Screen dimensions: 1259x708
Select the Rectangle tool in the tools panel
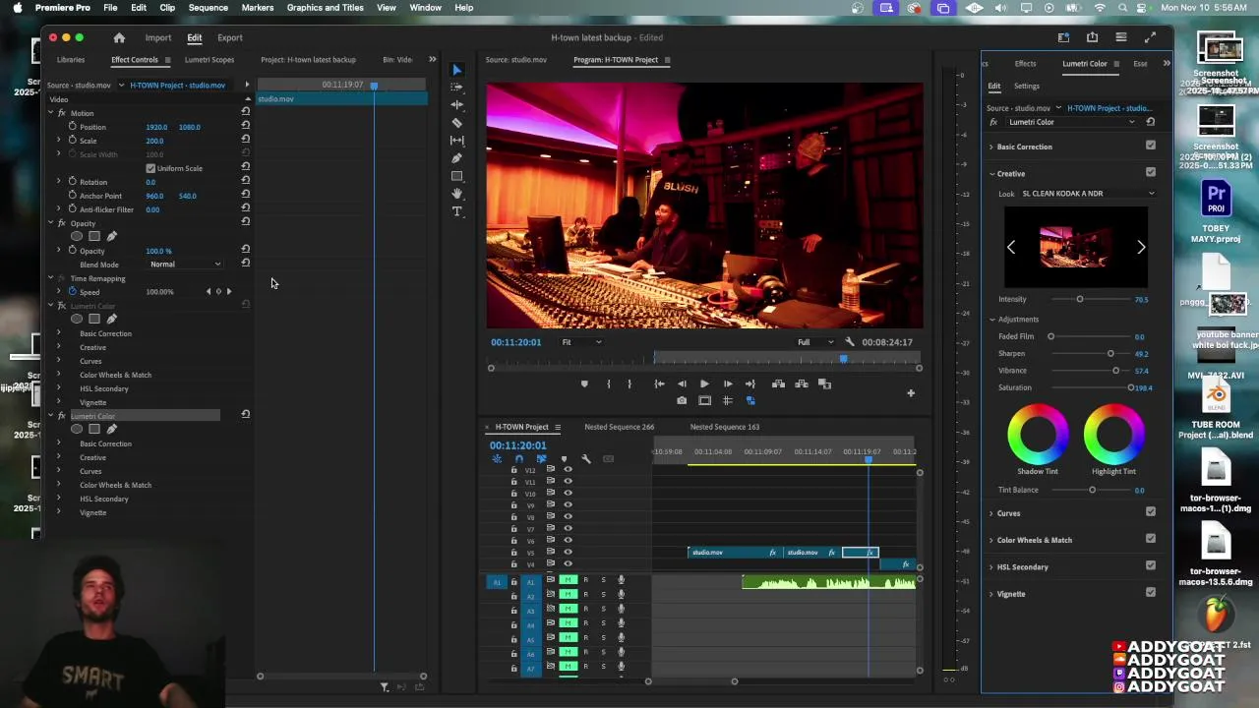456,176
